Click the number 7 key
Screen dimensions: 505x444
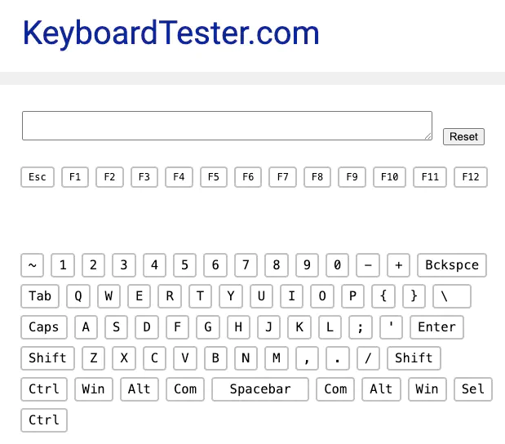point(246,265)
